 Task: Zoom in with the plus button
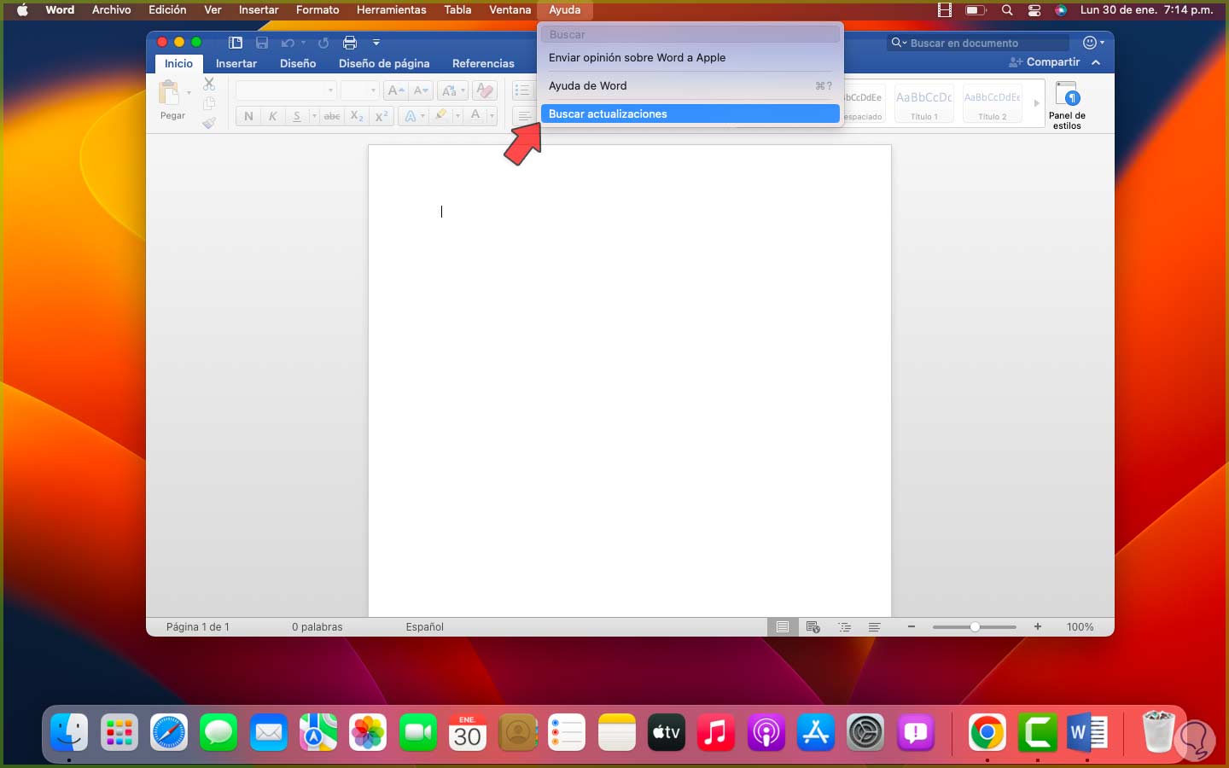click(x=1038, y=627)
